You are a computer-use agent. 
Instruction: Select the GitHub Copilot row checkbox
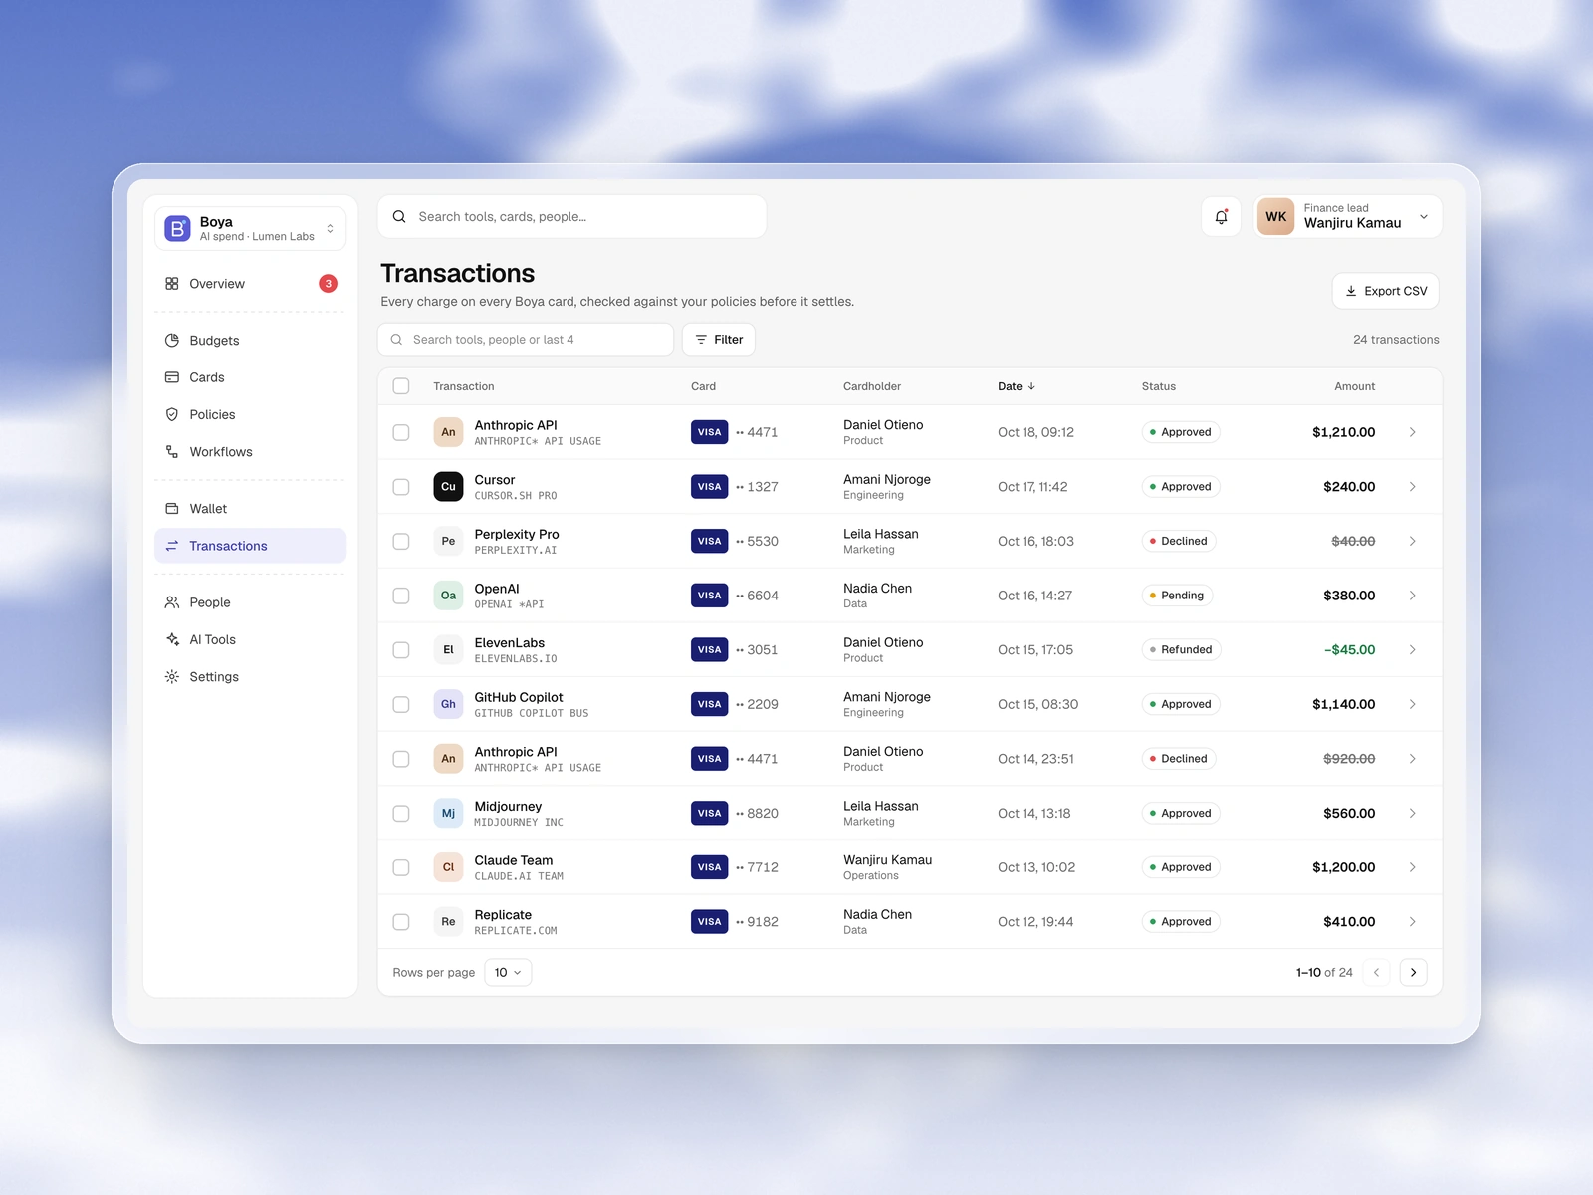point(401,704)
